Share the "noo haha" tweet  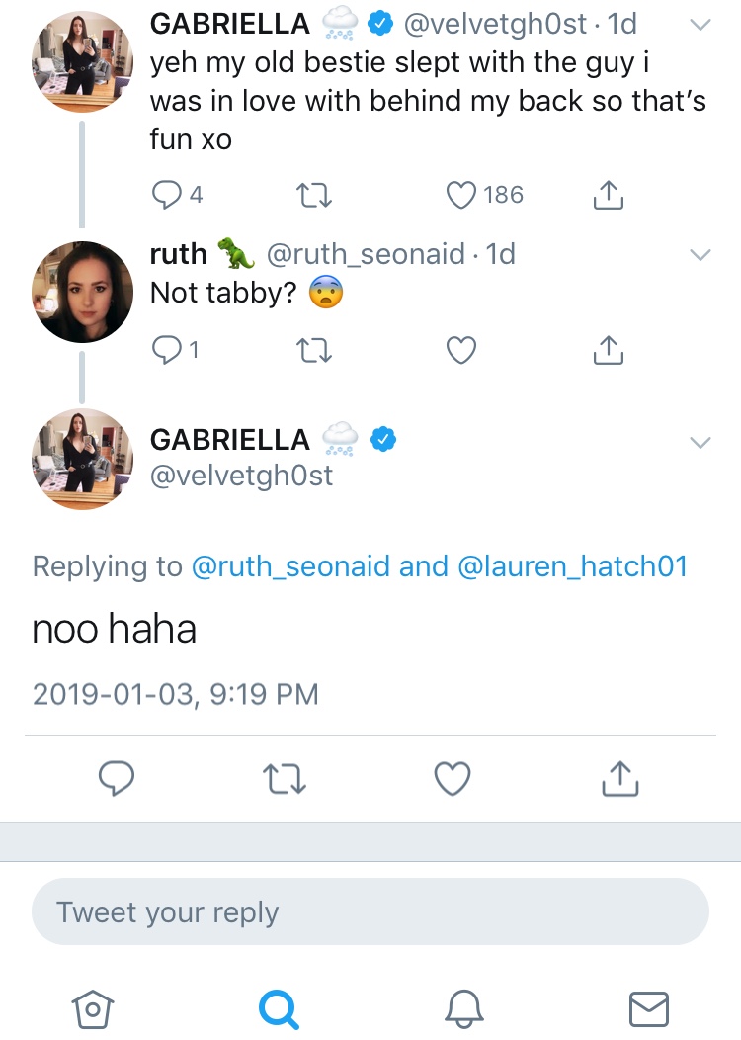tap(620, 777)
